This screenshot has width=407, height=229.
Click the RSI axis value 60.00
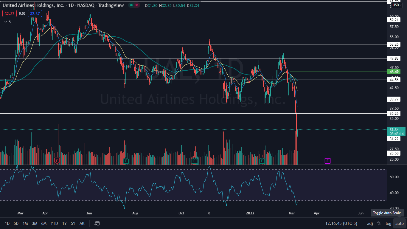[x=394, y=177]
